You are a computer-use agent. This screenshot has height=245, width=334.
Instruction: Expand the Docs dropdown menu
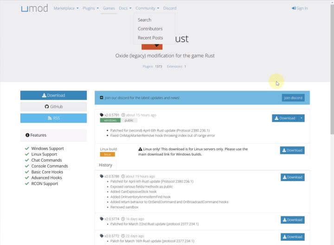[125, 8]
